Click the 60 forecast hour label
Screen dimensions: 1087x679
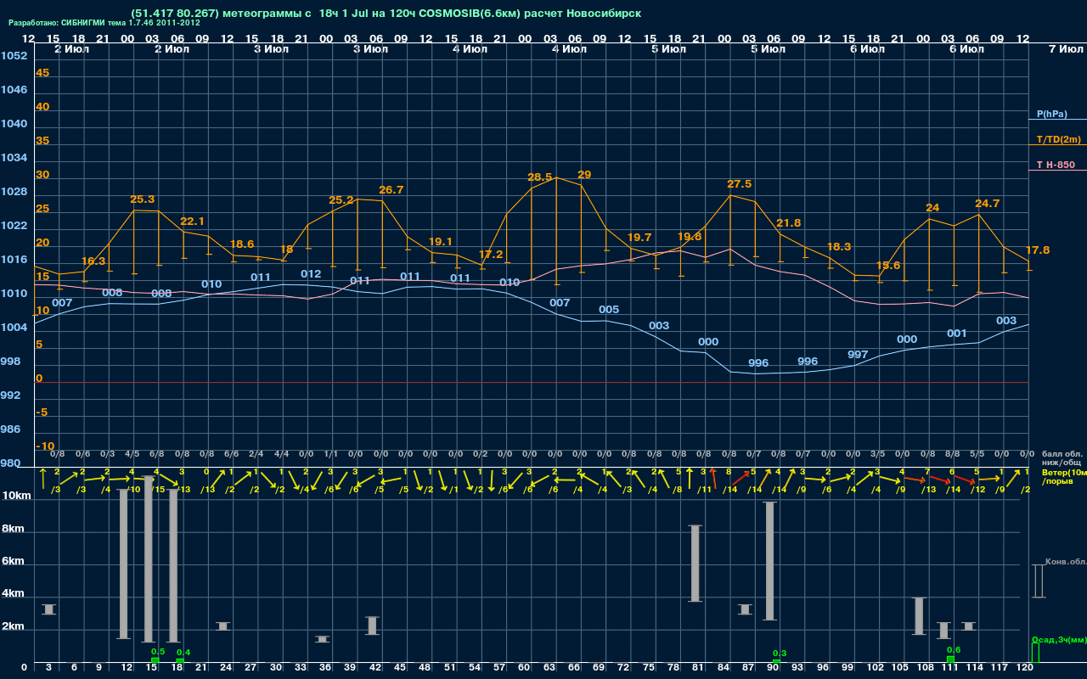point(524,668)
